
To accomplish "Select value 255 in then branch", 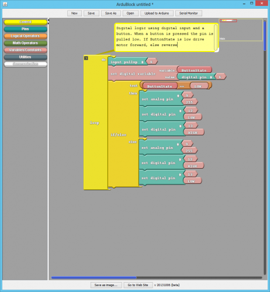I will [189, 102].
